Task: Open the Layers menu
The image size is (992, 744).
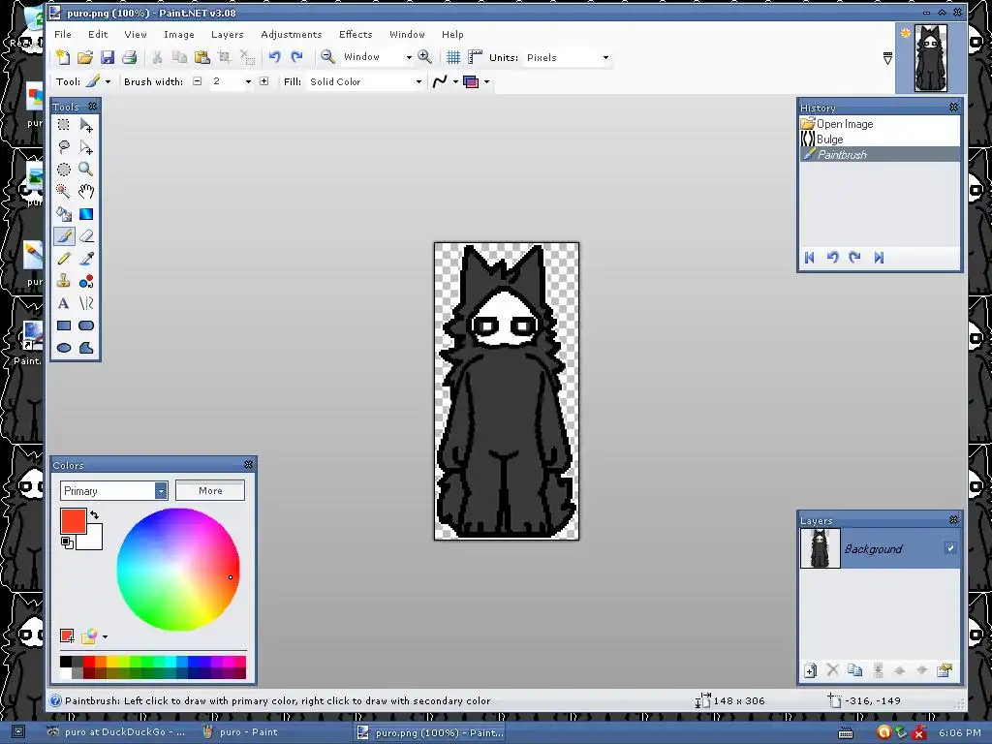Action: tap(227, 34)
